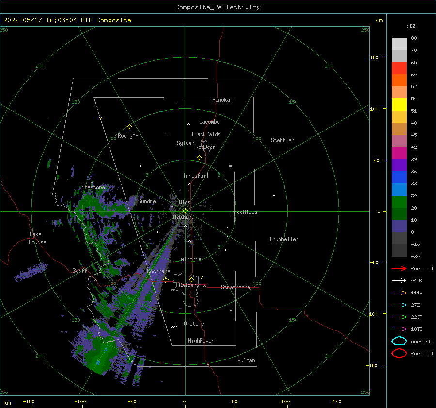
Task: Click the Limestone label on map
Action: point(92,187)
